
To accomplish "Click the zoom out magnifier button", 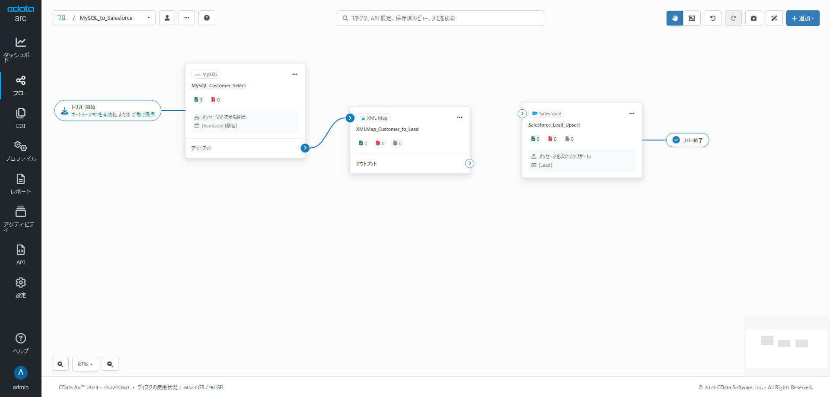I will [x=110, y=364].
